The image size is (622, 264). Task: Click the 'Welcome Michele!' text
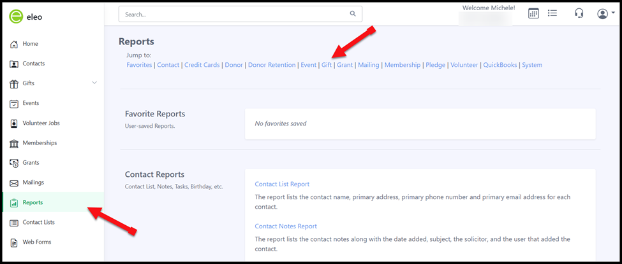pos(489,8)
